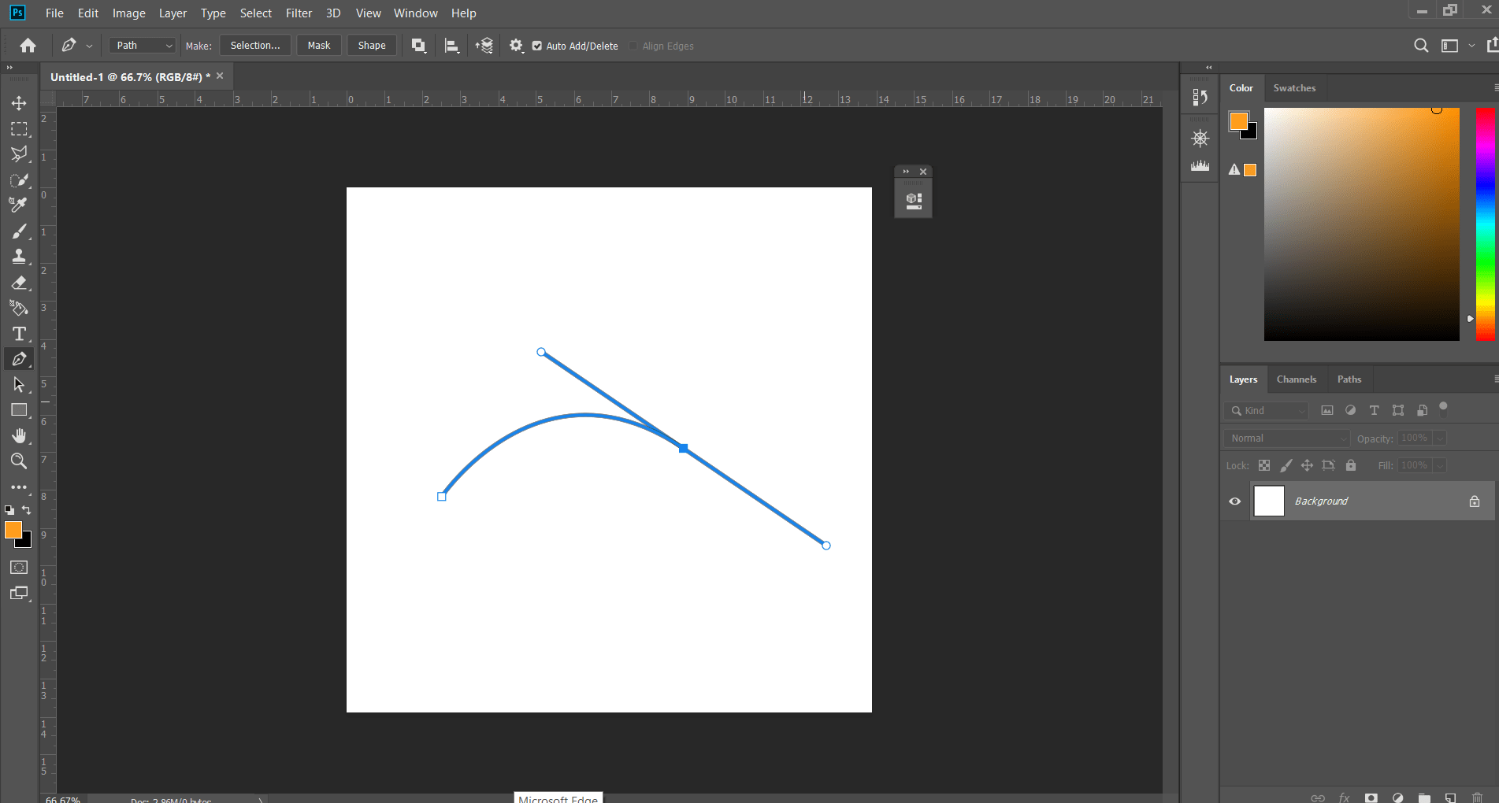The width and height of the screenshot is (1499, 803).
Task: Open the Histogram panel icon
Action: (x=1200, y=165)
